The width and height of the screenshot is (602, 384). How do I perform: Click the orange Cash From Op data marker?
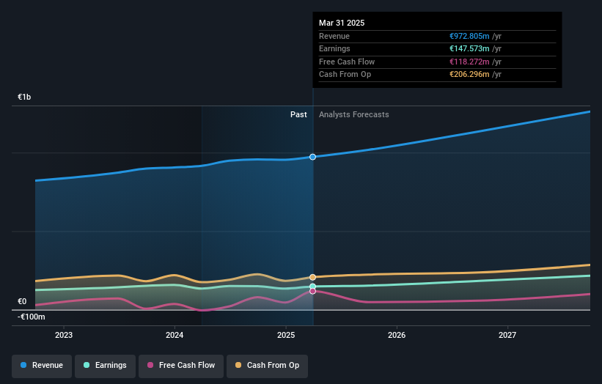point(312,277)
